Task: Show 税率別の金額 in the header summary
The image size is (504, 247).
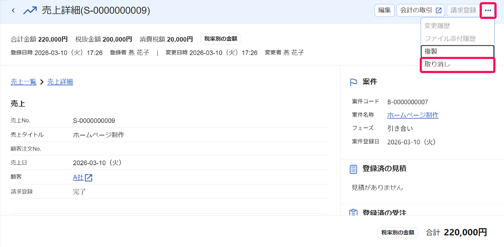Action: [x=221, y=39]
